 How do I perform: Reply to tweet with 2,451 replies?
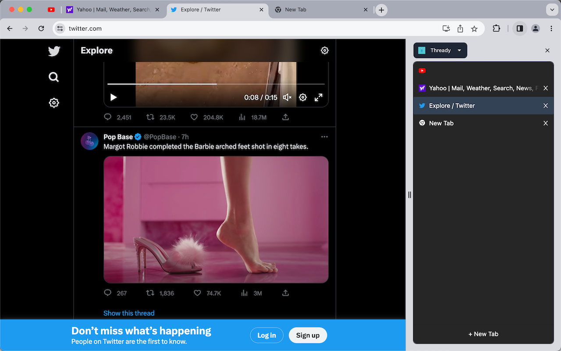117,117
